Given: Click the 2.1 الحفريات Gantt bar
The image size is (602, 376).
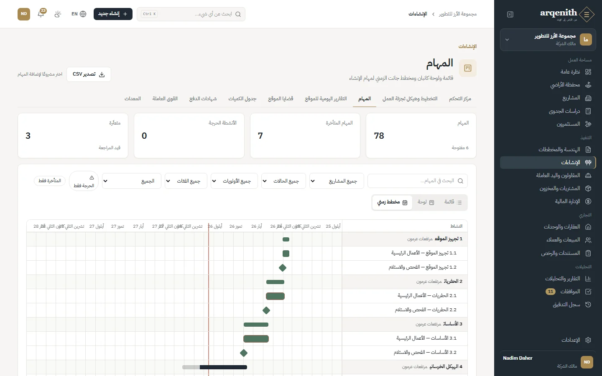Looking at the screenshot, I should click(275, 296).
